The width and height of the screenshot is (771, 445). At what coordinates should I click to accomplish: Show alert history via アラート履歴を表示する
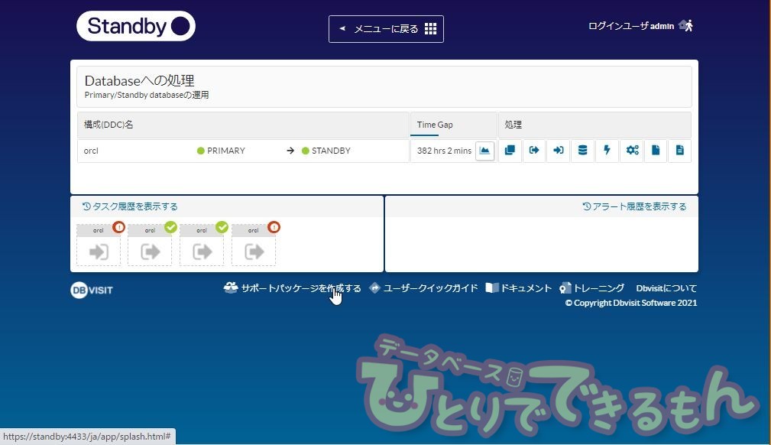pyautogui.click(x=634, y=206)
